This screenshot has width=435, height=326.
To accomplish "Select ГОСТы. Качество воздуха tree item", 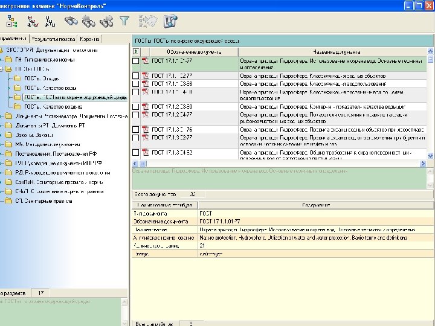I will click(x=52, y=106).
